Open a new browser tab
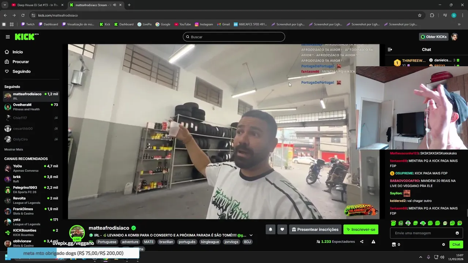The height and width of the screenshot is (263, 468). pyautogui.click(x=129, y=5)
